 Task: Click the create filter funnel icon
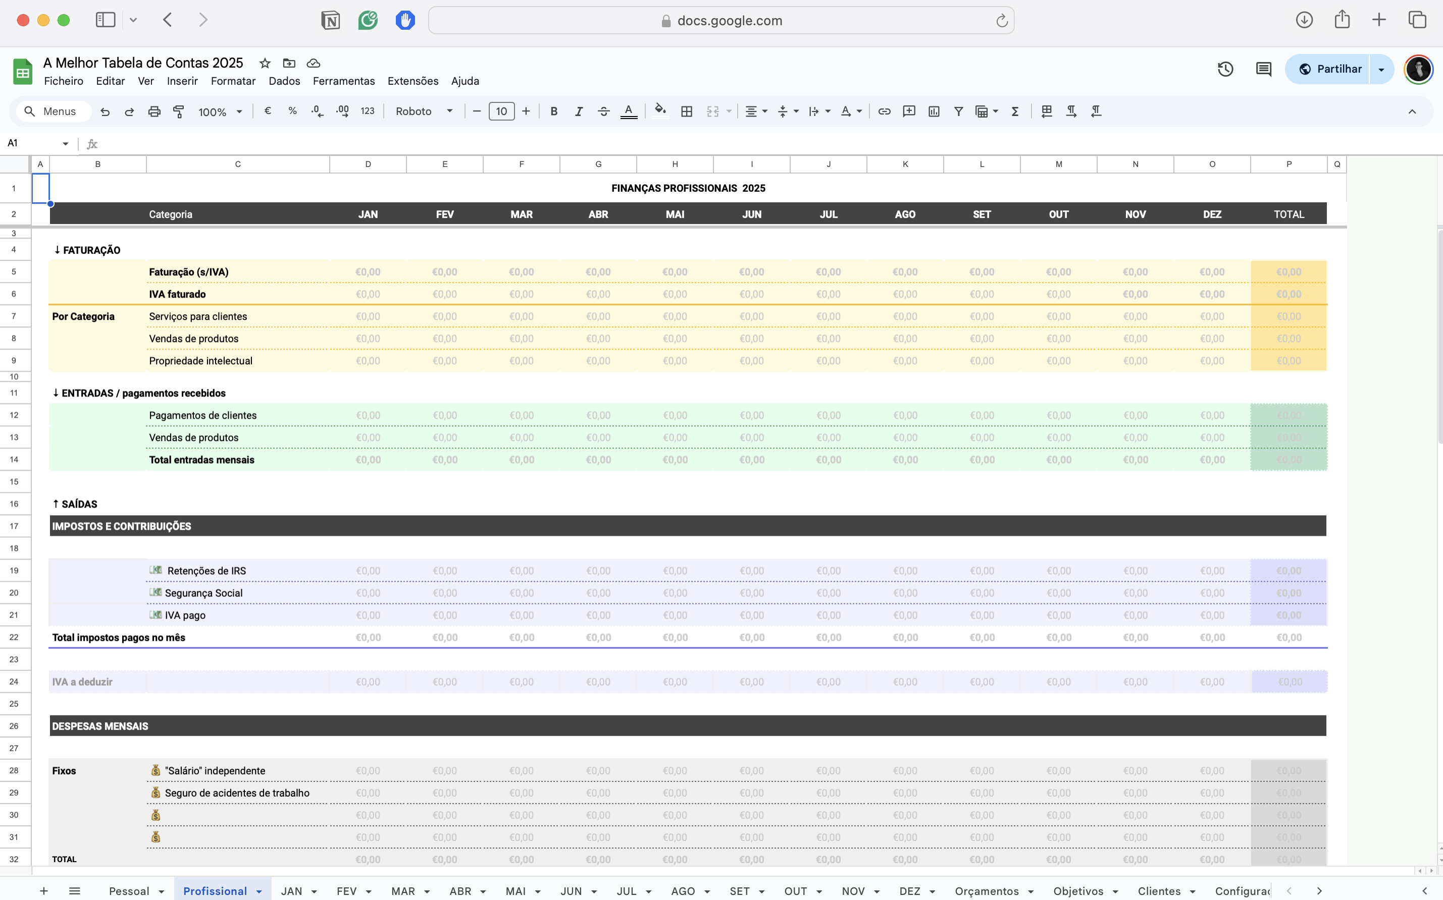coord(958,111)
